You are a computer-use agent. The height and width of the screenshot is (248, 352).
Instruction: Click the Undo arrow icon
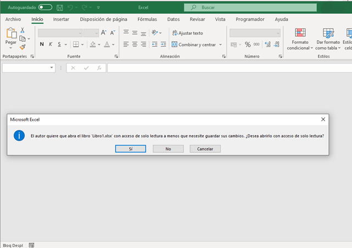coord(70,8)
